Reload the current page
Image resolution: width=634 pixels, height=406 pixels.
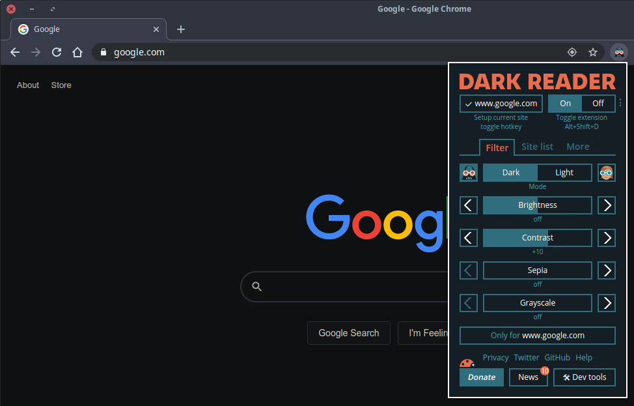(57, 52)
